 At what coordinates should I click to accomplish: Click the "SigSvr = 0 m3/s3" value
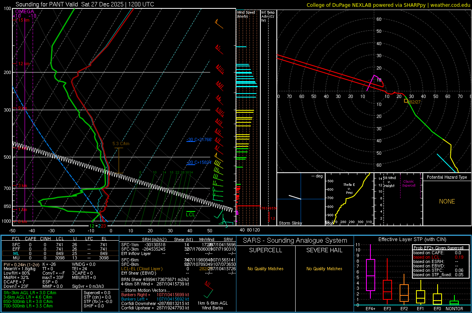[88, 286]
